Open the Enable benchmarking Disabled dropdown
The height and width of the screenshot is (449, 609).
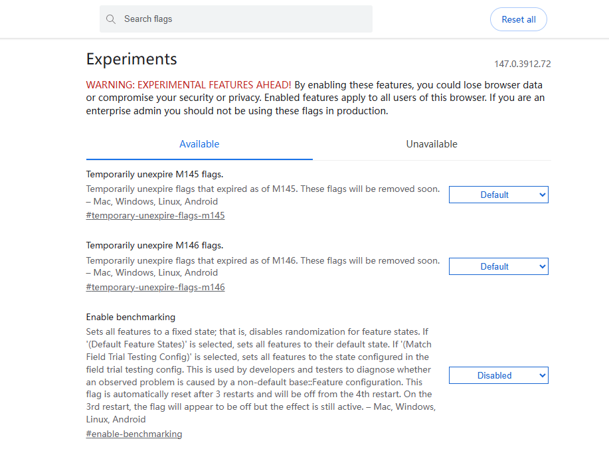(x=498, y=375)
